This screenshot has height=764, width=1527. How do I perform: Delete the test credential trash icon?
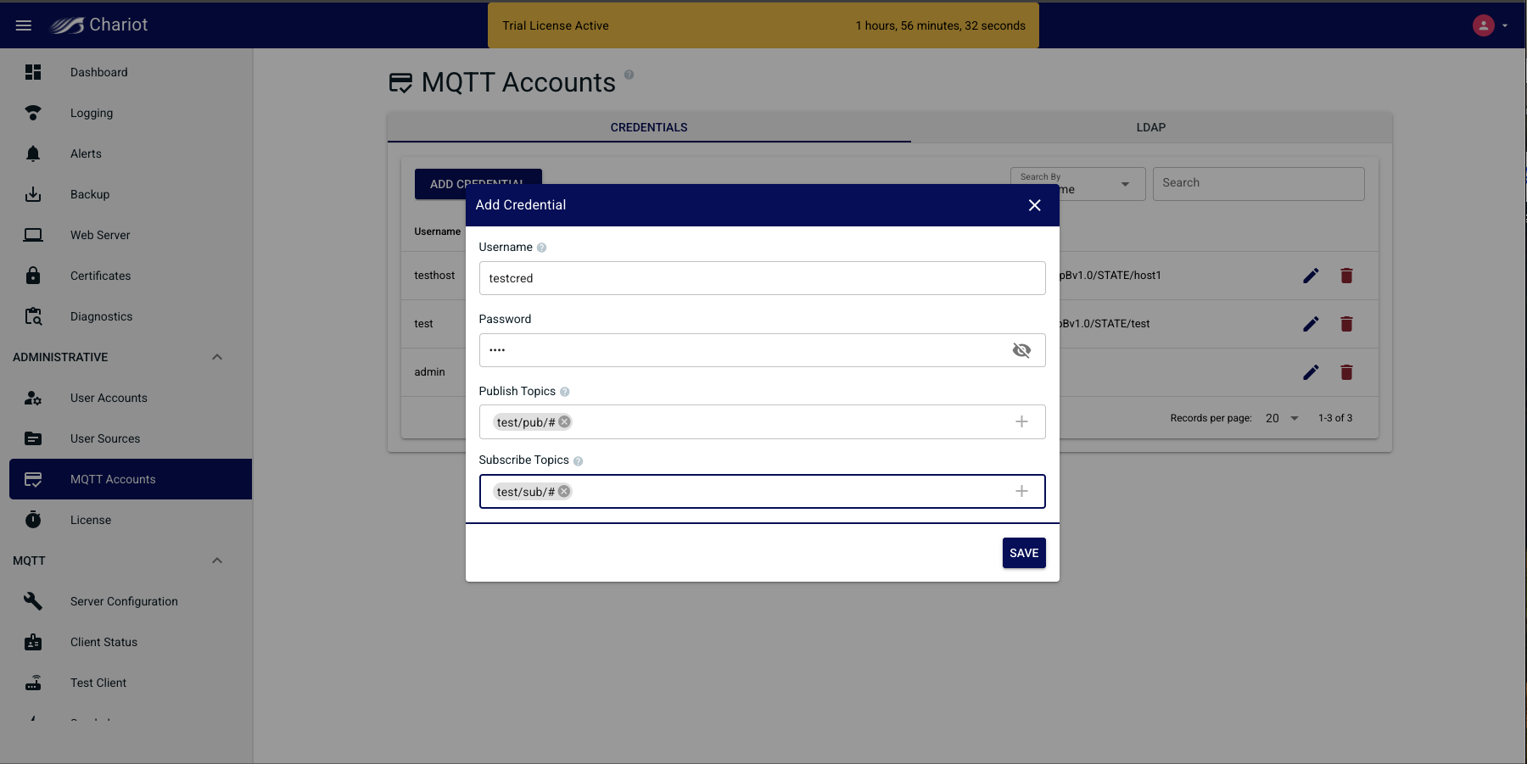click(x=1346, y=324)
